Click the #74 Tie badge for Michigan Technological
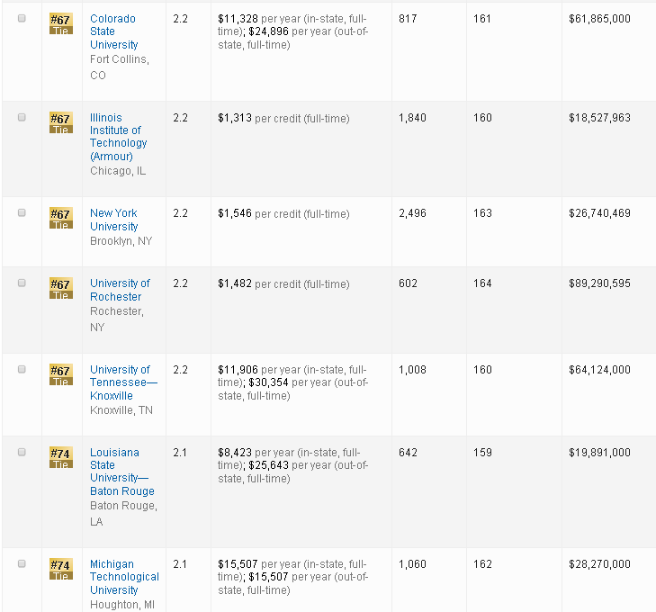The image size is (656, 612). (x=60, y=570)
